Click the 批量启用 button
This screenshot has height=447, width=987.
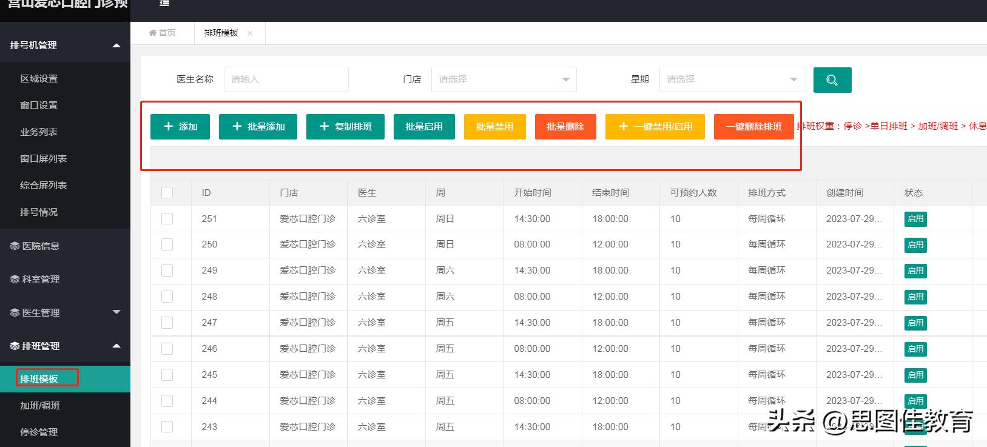[424, 127]
